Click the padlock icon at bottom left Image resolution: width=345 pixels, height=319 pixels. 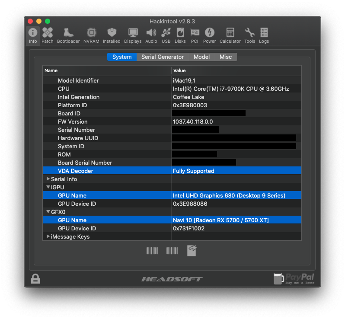(x=35, y=279)
